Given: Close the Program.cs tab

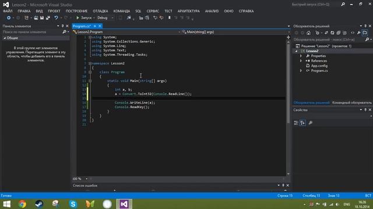Looking at the screenshot, I should [100, 26].
